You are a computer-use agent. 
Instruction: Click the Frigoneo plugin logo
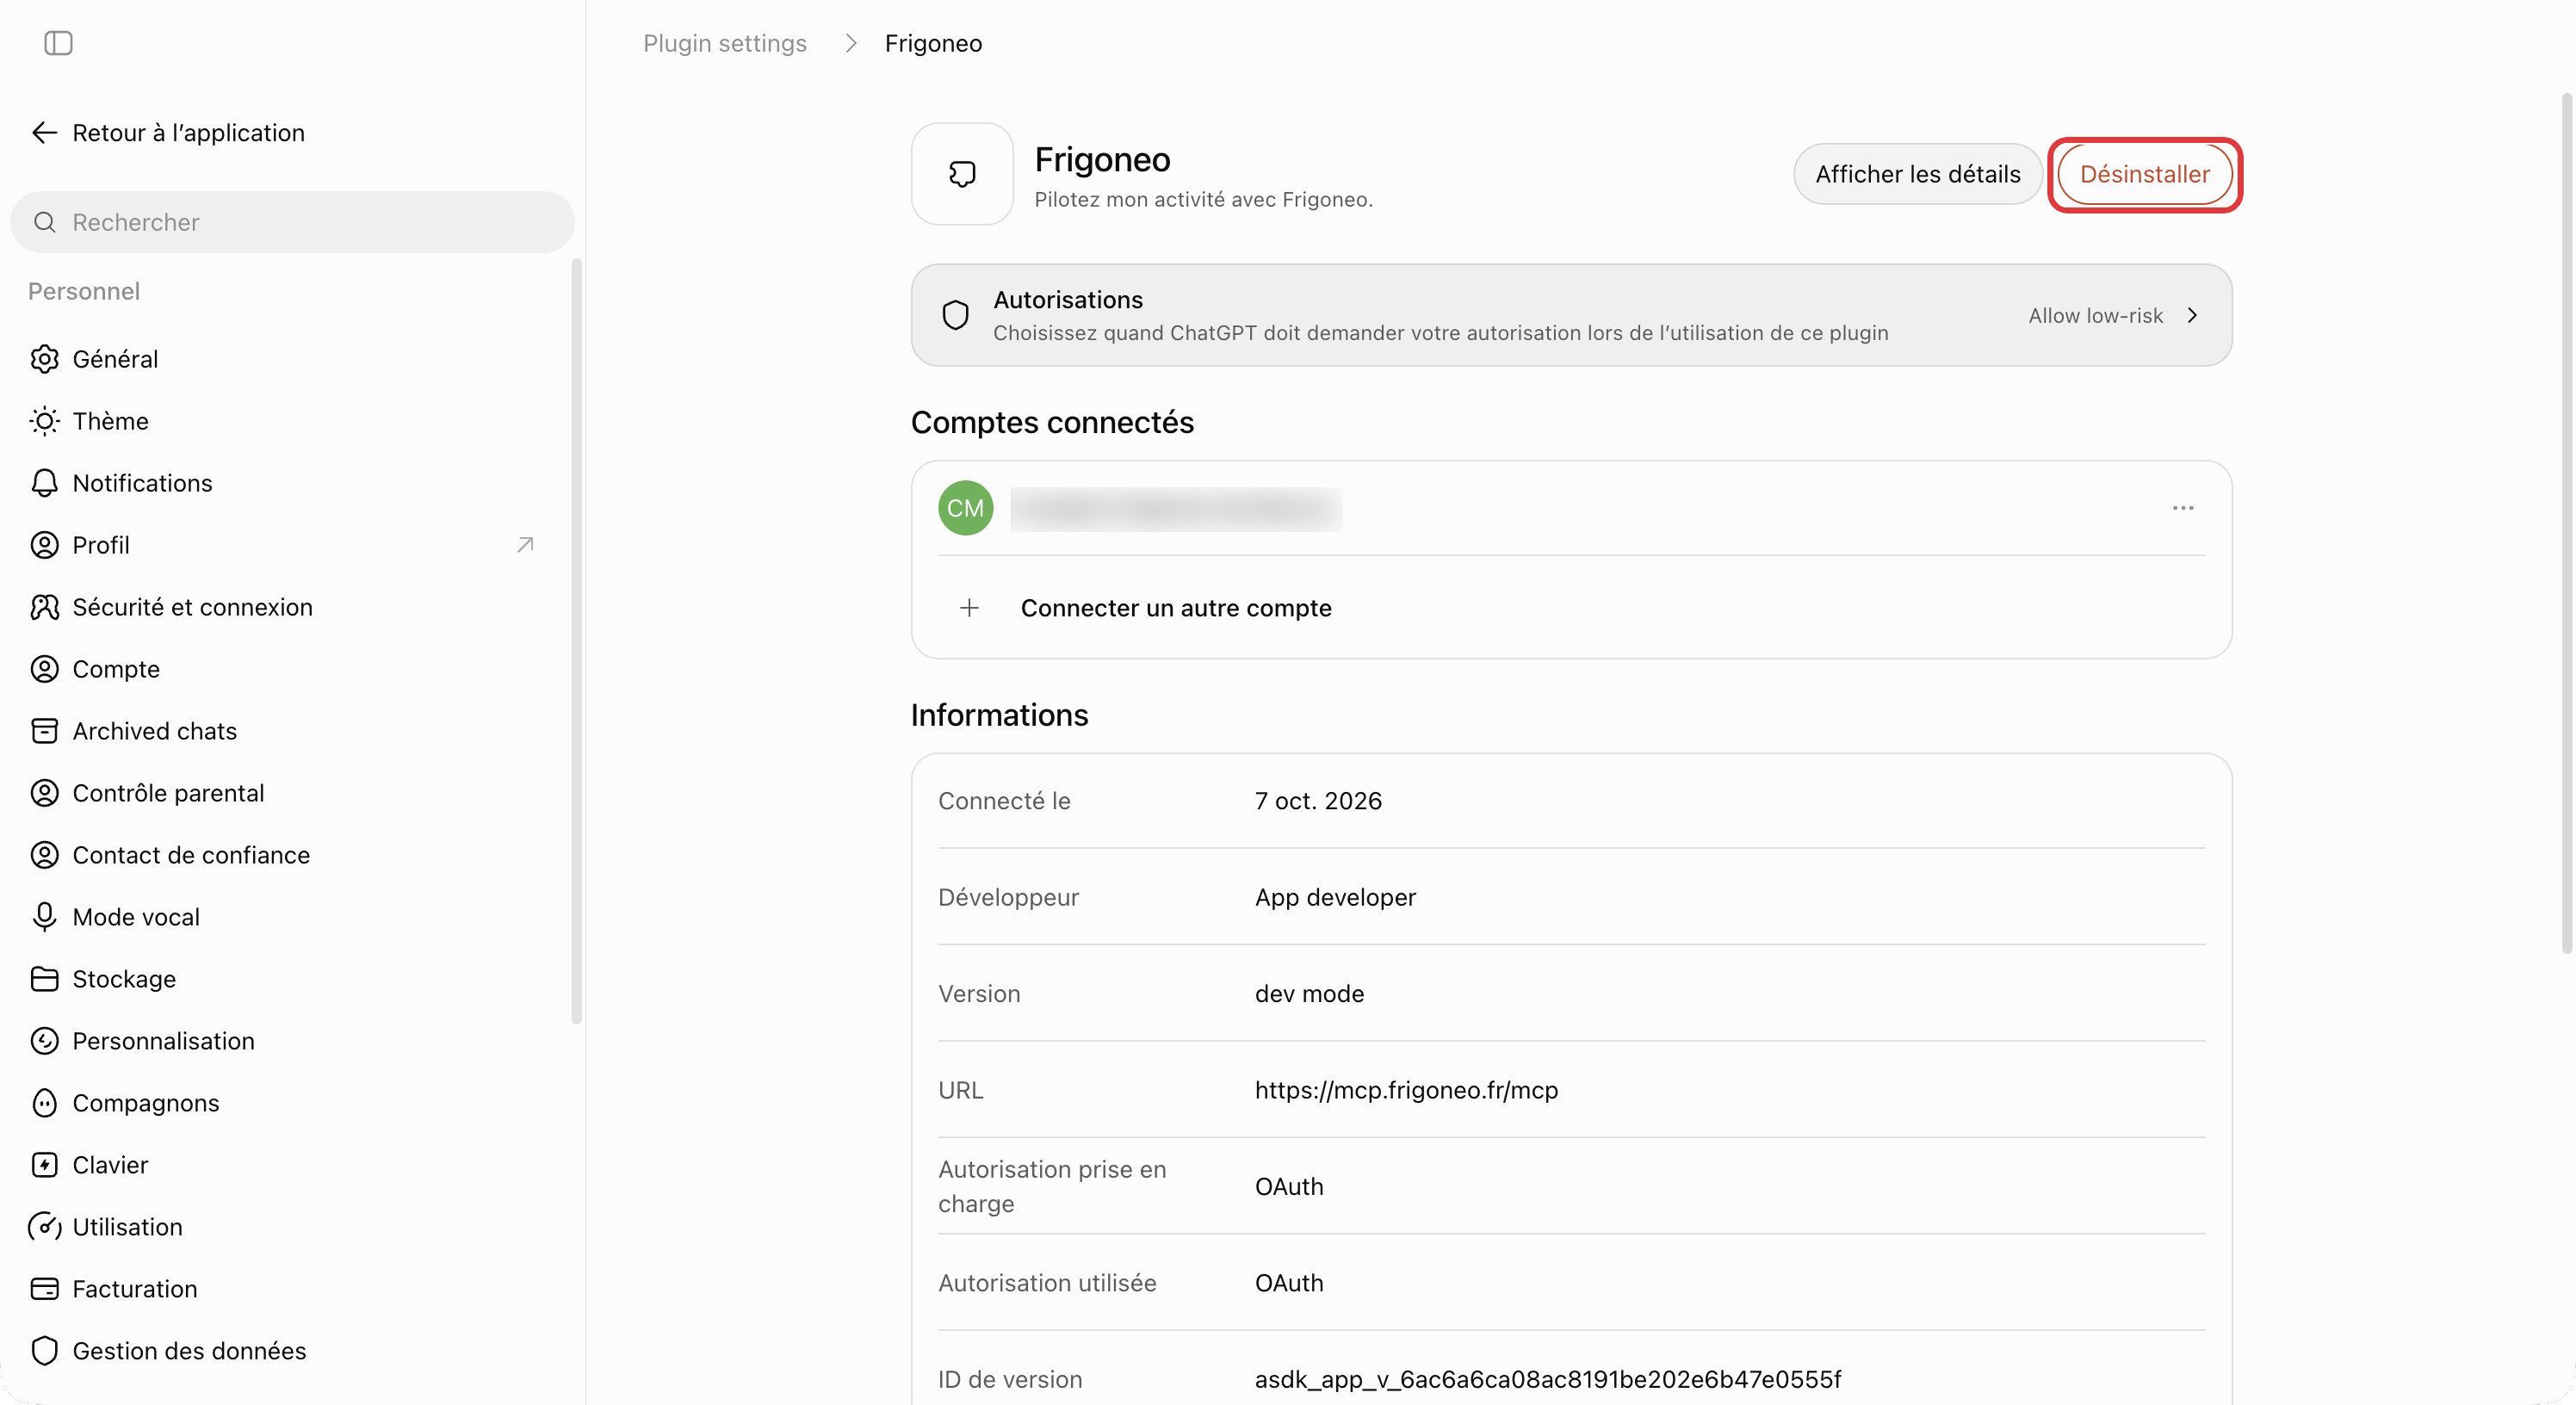pyautogui.click(x=962, y=174)
